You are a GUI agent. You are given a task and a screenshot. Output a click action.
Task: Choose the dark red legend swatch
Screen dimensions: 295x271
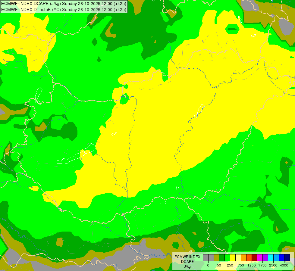pos(255,257)
